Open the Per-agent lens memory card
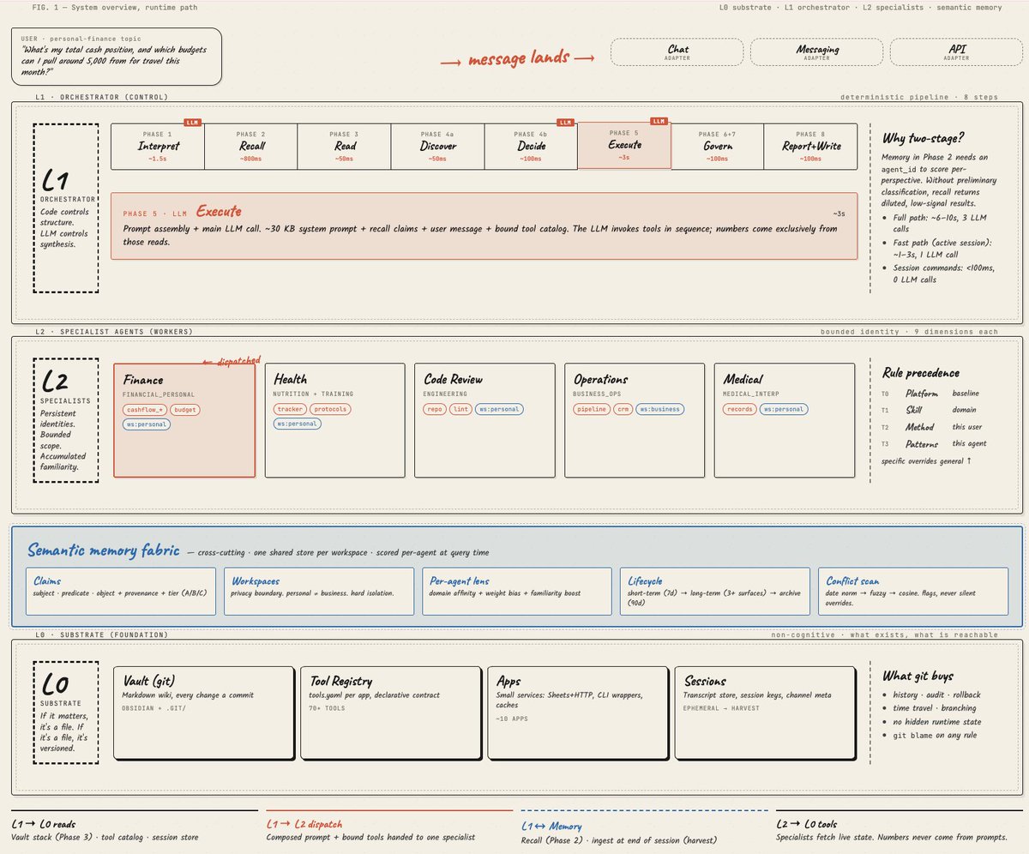1029x854 pixels. click(x=517, y=591)
